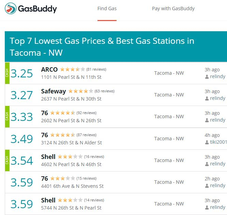The image size is (227, 215).
Task: Click the GasBuddy logo icon
Action: [11, 8]
